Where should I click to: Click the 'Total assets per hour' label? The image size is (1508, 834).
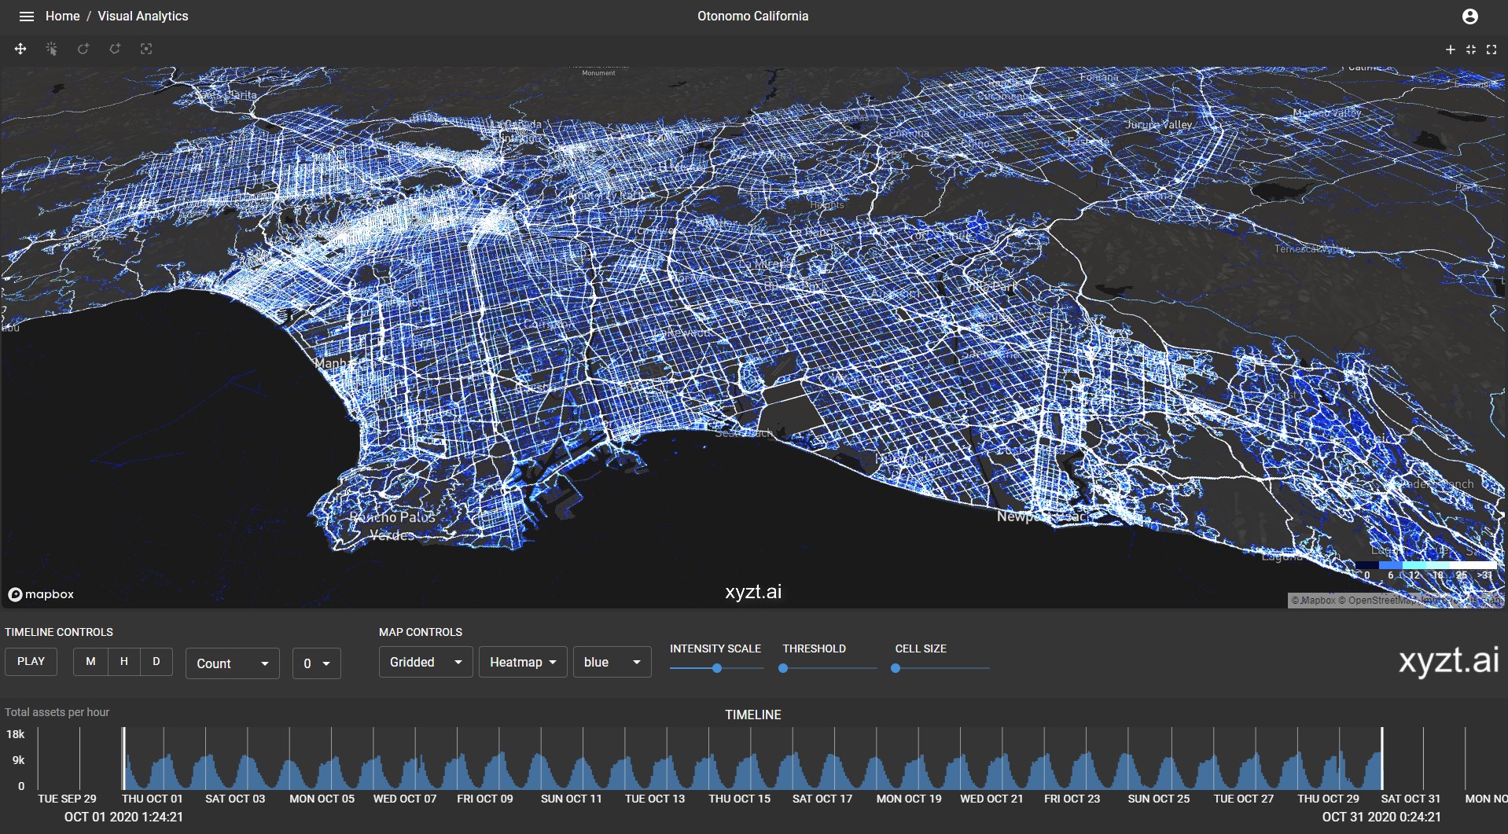57,712
